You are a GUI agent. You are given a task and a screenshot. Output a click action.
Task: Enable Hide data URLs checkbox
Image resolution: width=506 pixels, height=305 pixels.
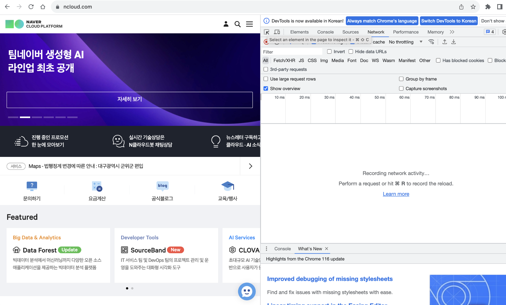click(x=351, y=51)
